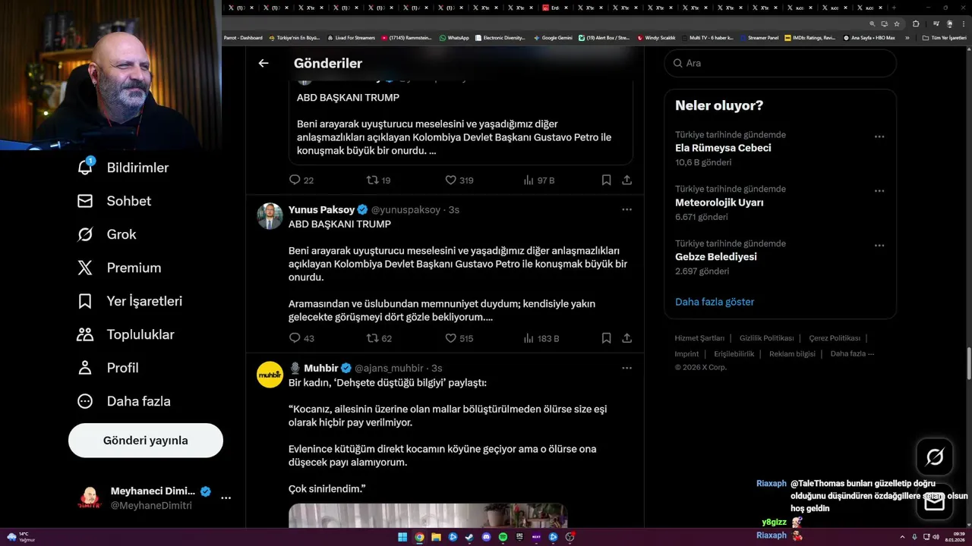The width and height of the screenshot is (972, 546).
Task: Repost the post with 19 reposts
Action: (378, 180)
